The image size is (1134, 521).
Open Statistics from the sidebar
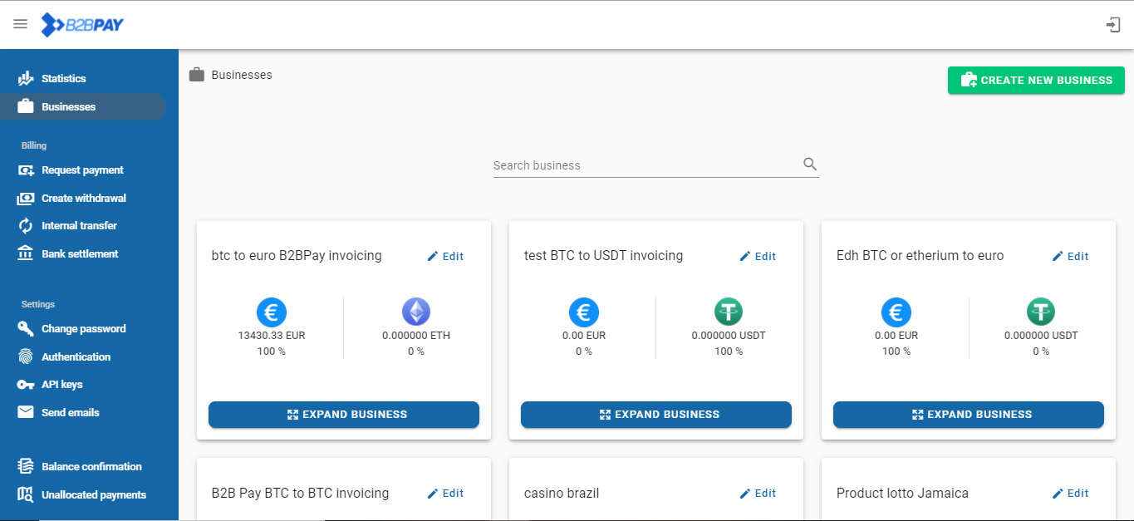tap(64, 79)
